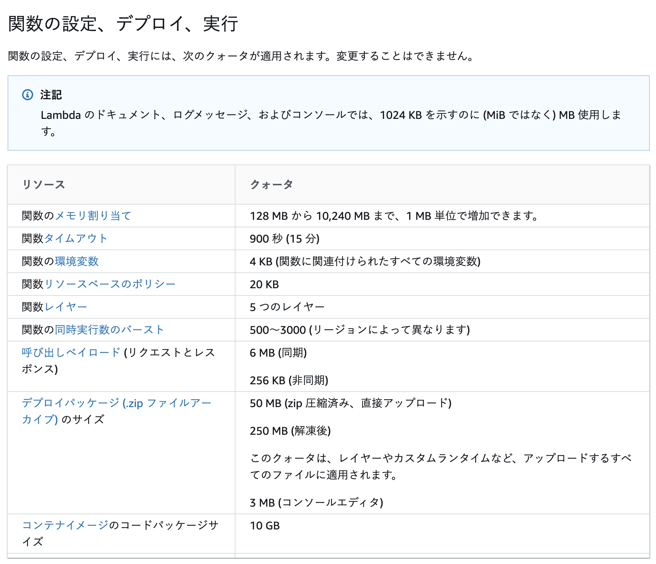The width and height of the screenshot is (656, 564).
Task: Follow the コンテナイメージ link
Action: pos(65,525)
